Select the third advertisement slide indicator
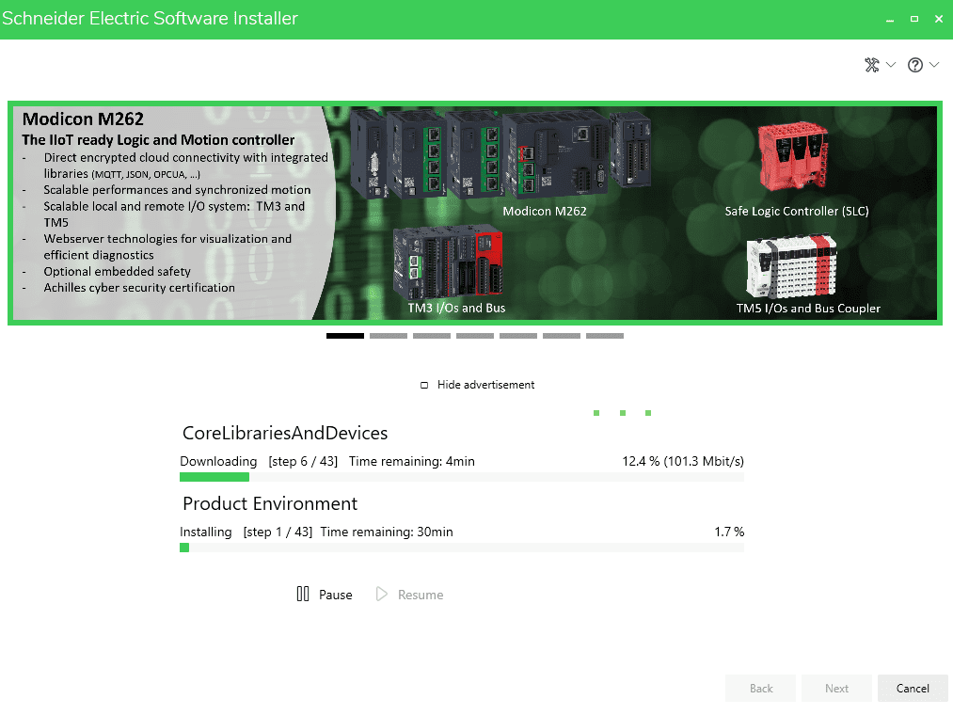The height and width of the screenshot is (715, 953). [432, 336]
